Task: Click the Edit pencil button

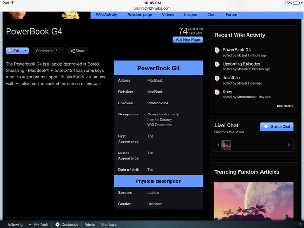Action: 14,51
